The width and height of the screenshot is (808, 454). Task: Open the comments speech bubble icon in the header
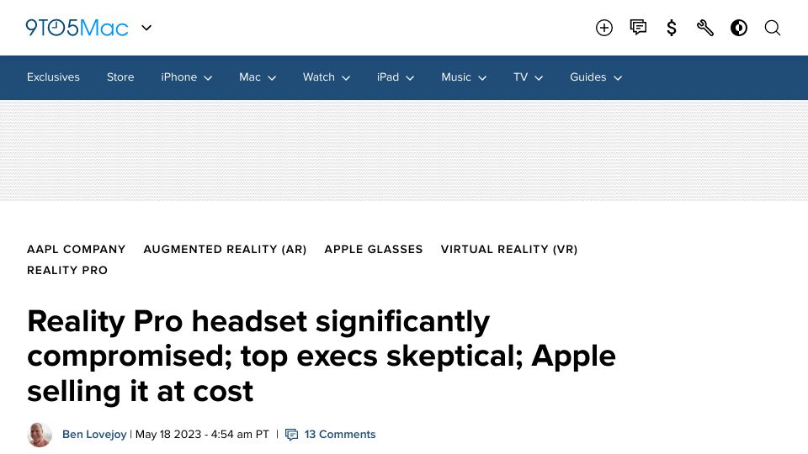[x=638, y=27]
